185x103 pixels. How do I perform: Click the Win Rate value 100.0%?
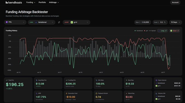coord(100,84)
